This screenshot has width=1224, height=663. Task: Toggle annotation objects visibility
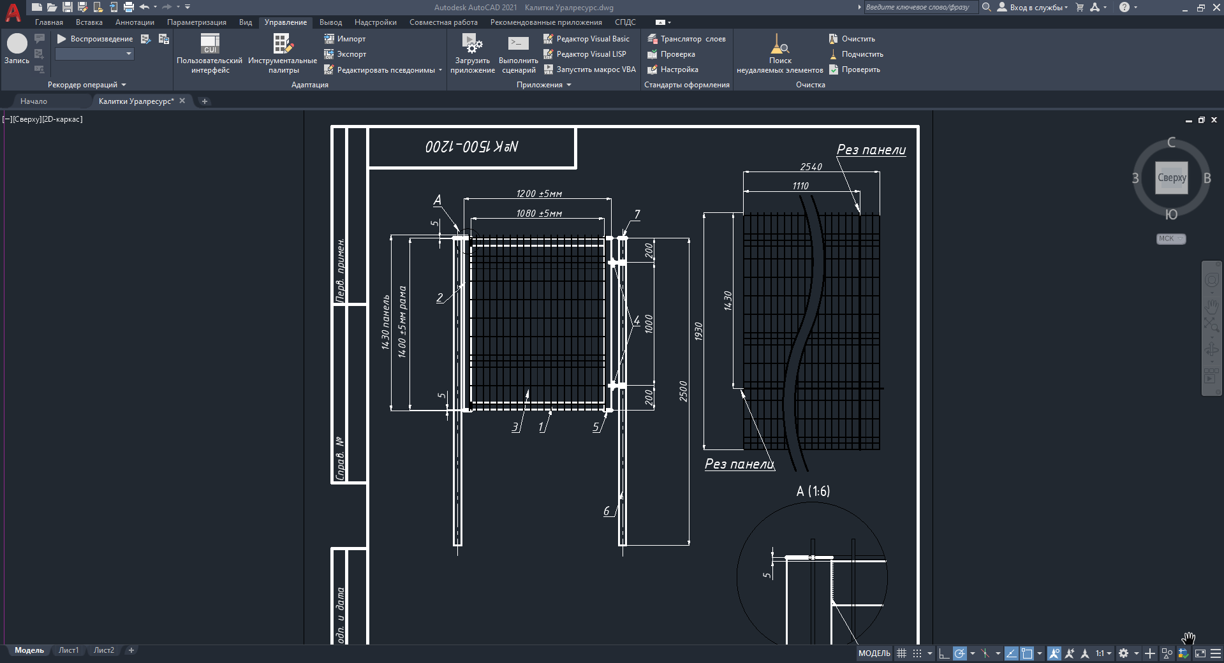1054,653
